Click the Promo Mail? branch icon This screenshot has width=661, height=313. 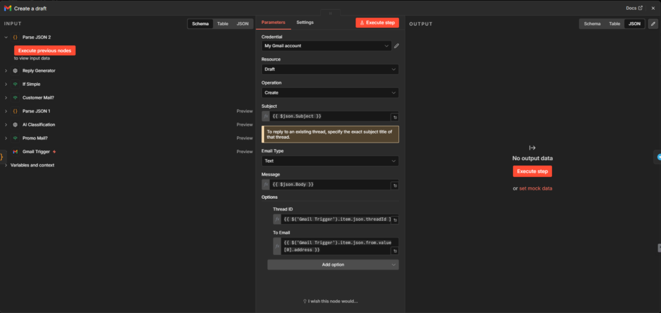click(x=15, y=138)
